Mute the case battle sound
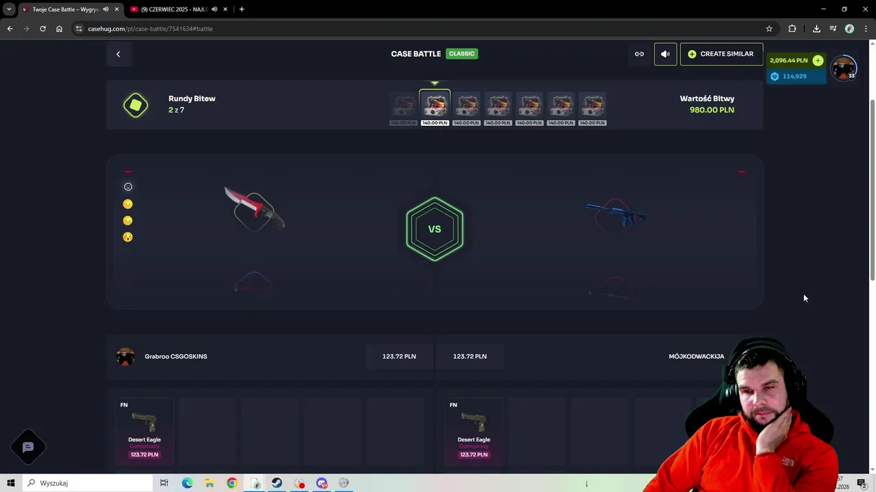This screenshot has width=876, height=492. click(x=665, y=54)
